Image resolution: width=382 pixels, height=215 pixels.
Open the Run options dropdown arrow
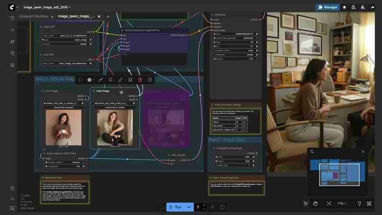[x=189, y=207]
